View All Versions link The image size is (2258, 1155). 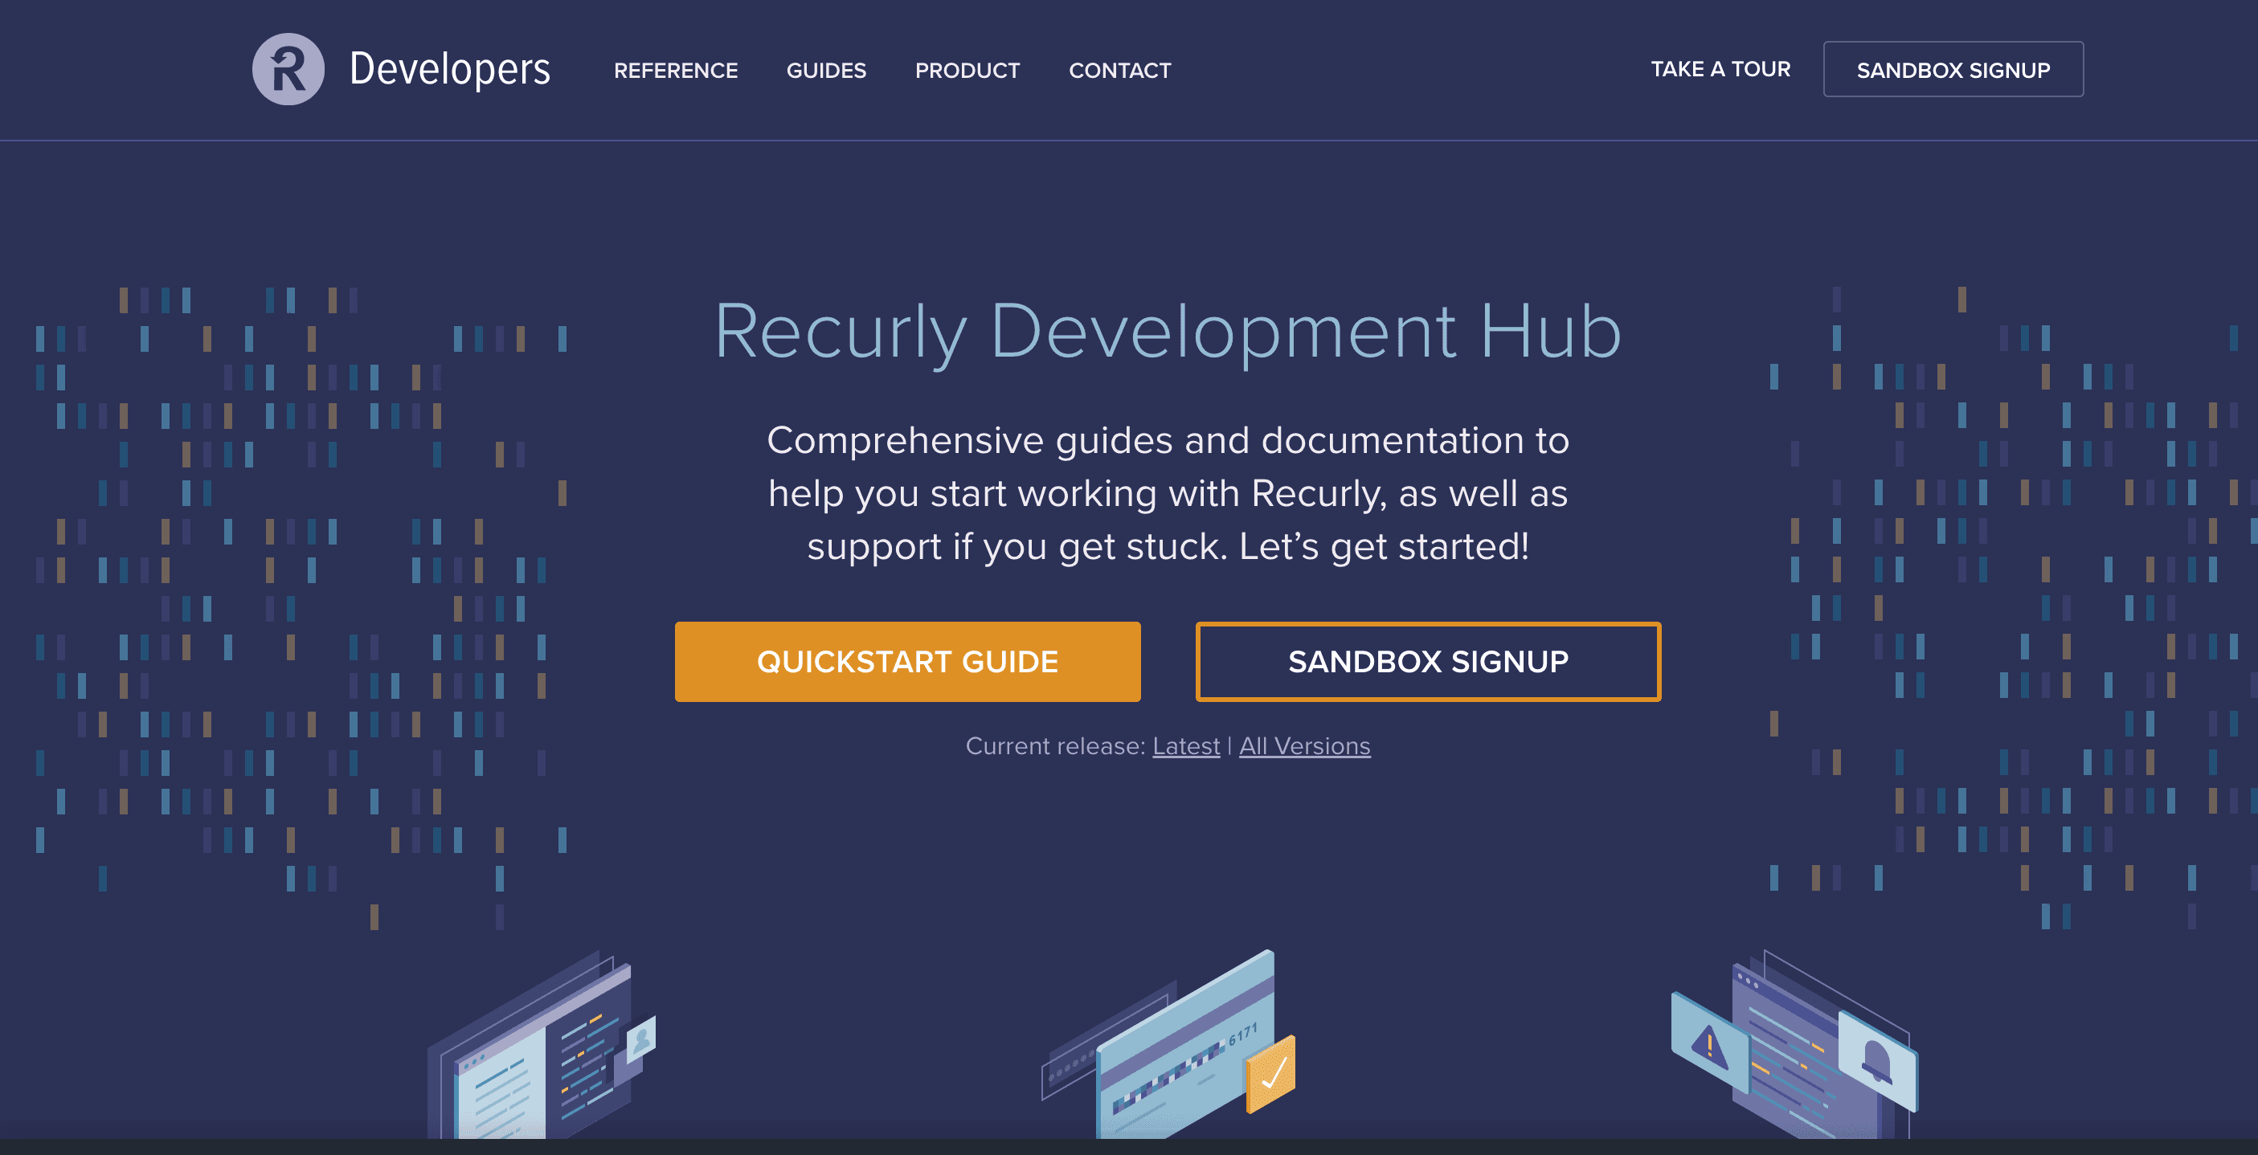coord(1304,745)
